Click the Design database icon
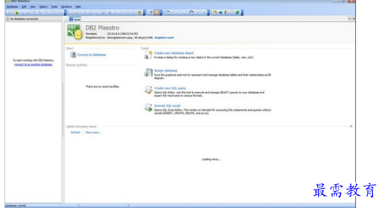The height and width of the screenshot is (208, 381). [x=148, y=72]
